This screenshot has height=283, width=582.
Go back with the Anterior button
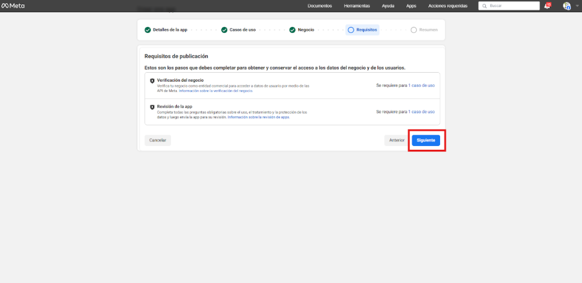pos(397,140)
